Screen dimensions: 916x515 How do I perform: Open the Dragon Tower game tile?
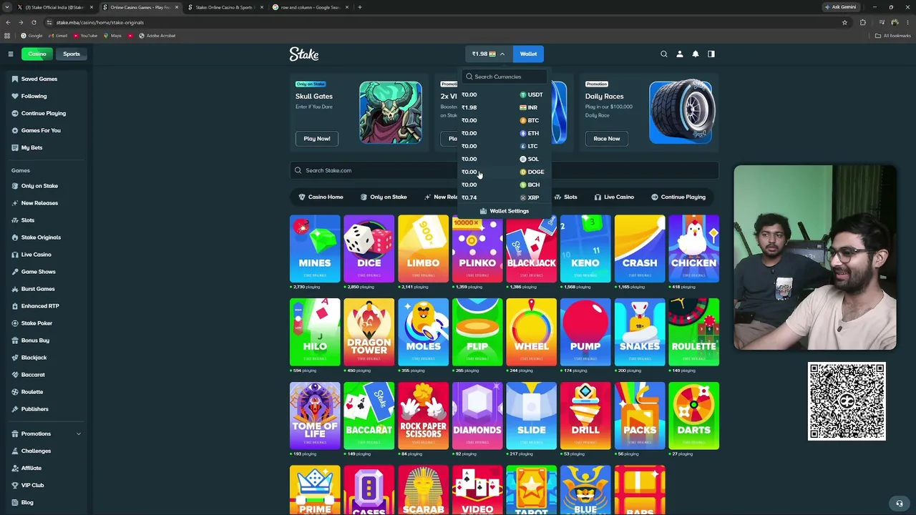pyautogui.click(x=369, y=333)
